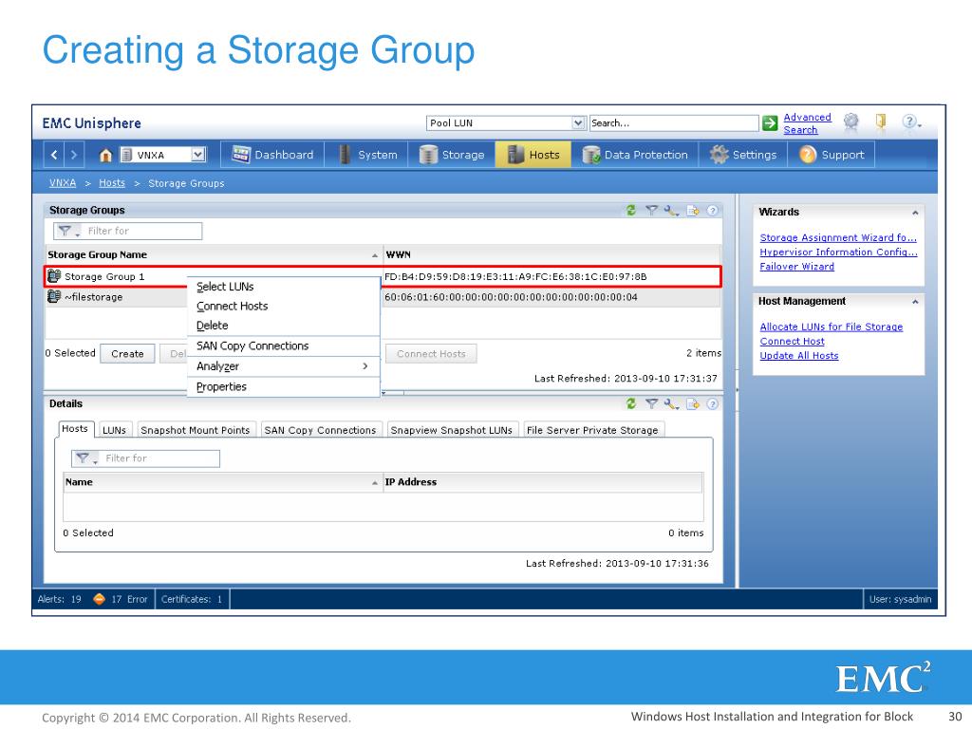
Task: Open the Hosts menu
Action: coord(533,155)
